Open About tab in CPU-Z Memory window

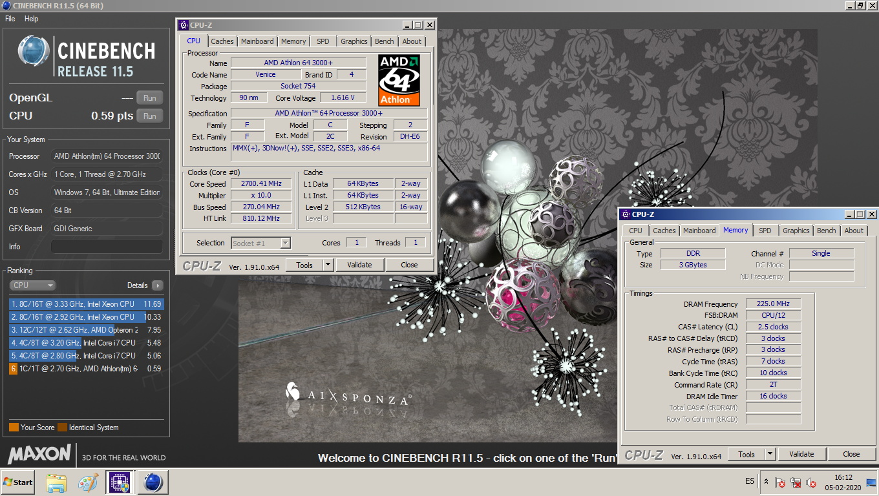854,231
